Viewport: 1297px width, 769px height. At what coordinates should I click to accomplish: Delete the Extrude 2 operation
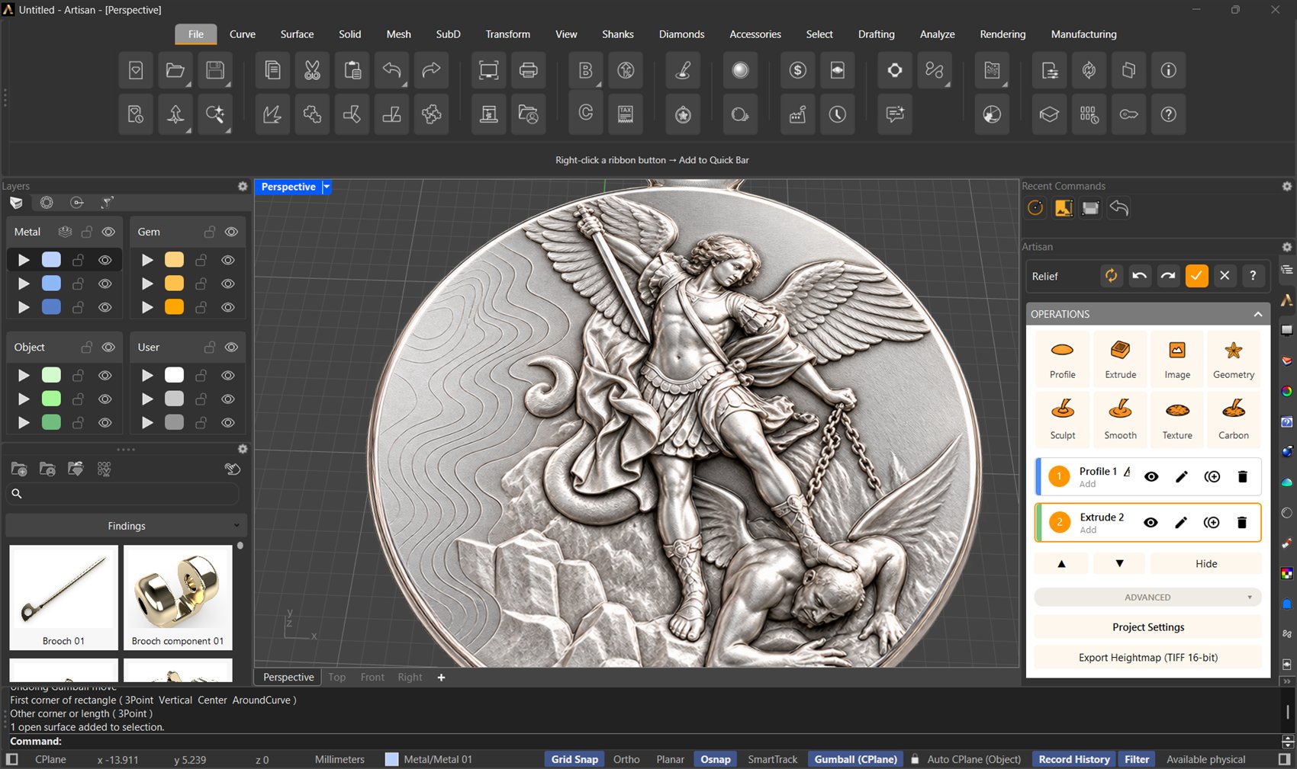(1242, 523)
